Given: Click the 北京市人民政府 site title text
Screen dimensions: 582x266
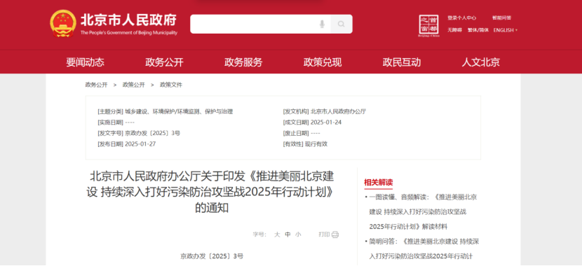Looking at the screenshot, I should tap(128, 20).
